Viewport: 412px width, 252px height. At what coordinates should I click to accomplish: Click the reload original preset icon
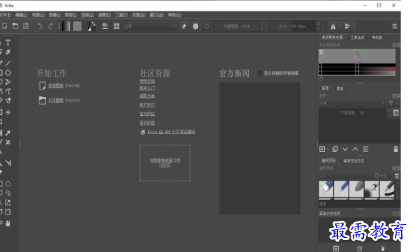[x=207, y=26]
